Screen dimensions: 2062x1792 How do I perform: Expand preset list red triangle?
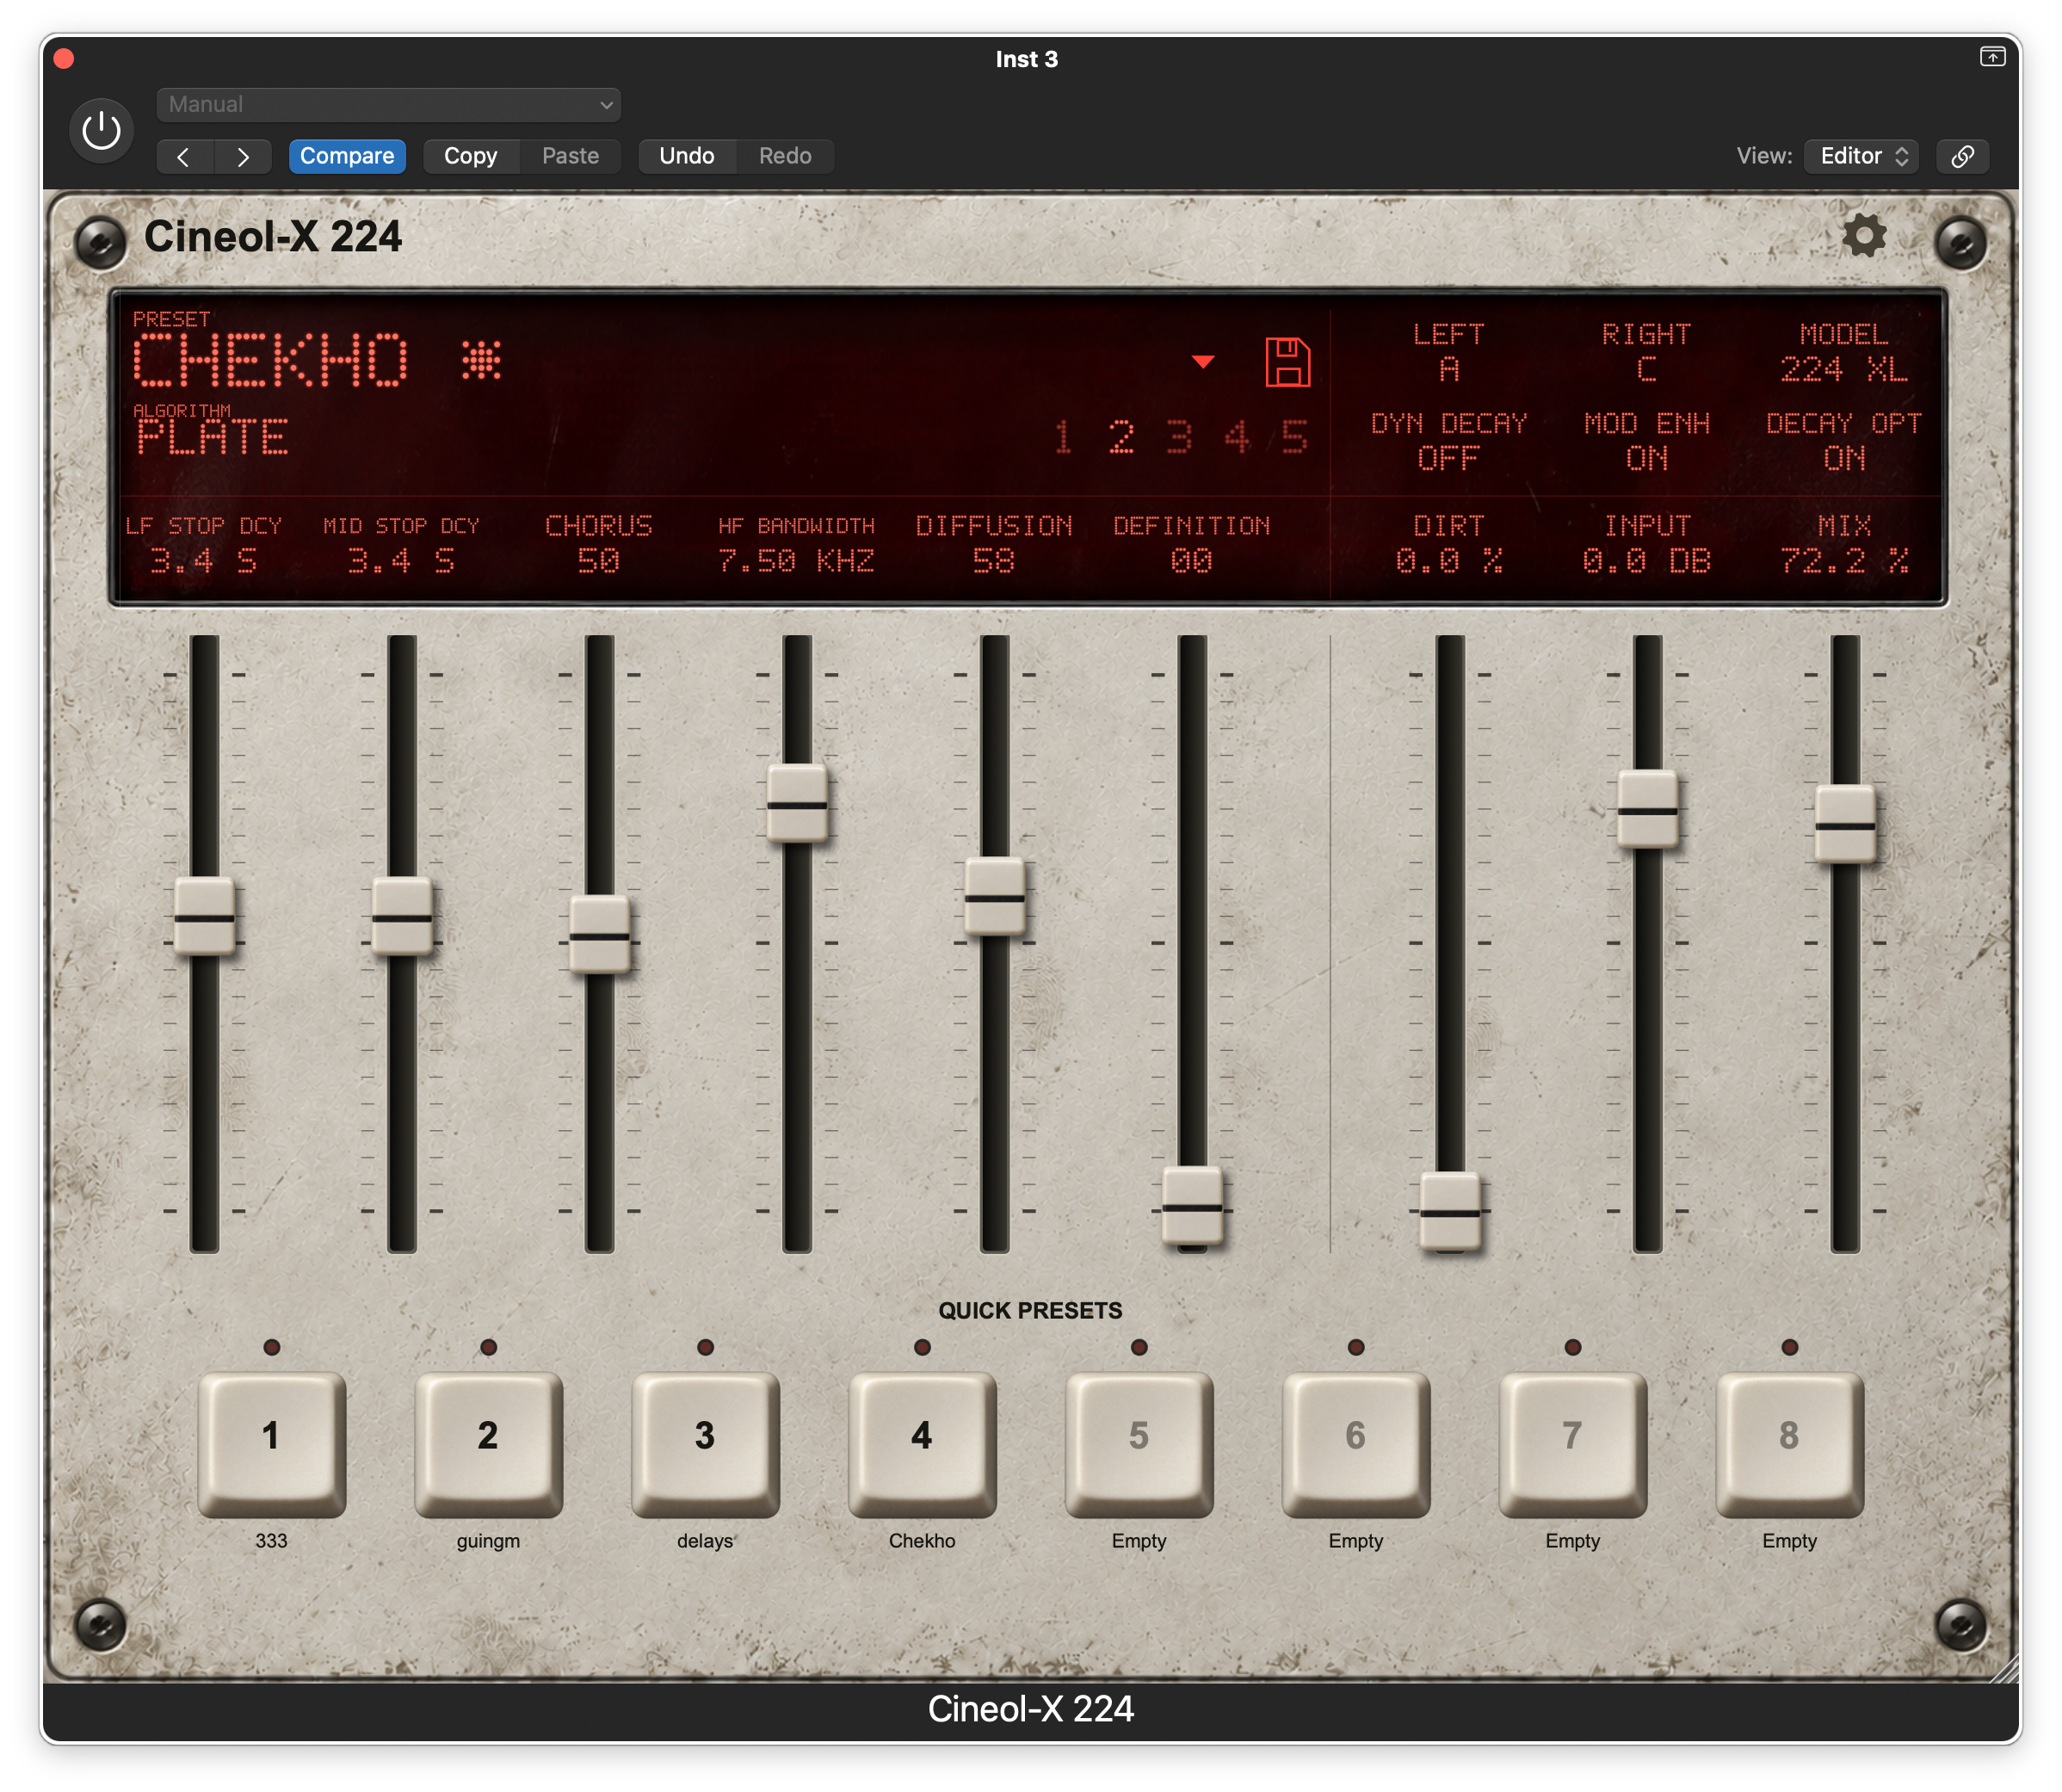coord(1203,362)
